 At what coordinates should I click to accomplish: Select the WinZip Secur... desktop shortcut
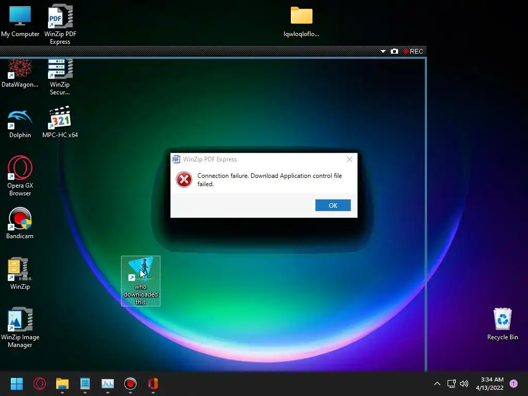click(x=60, y=77)
